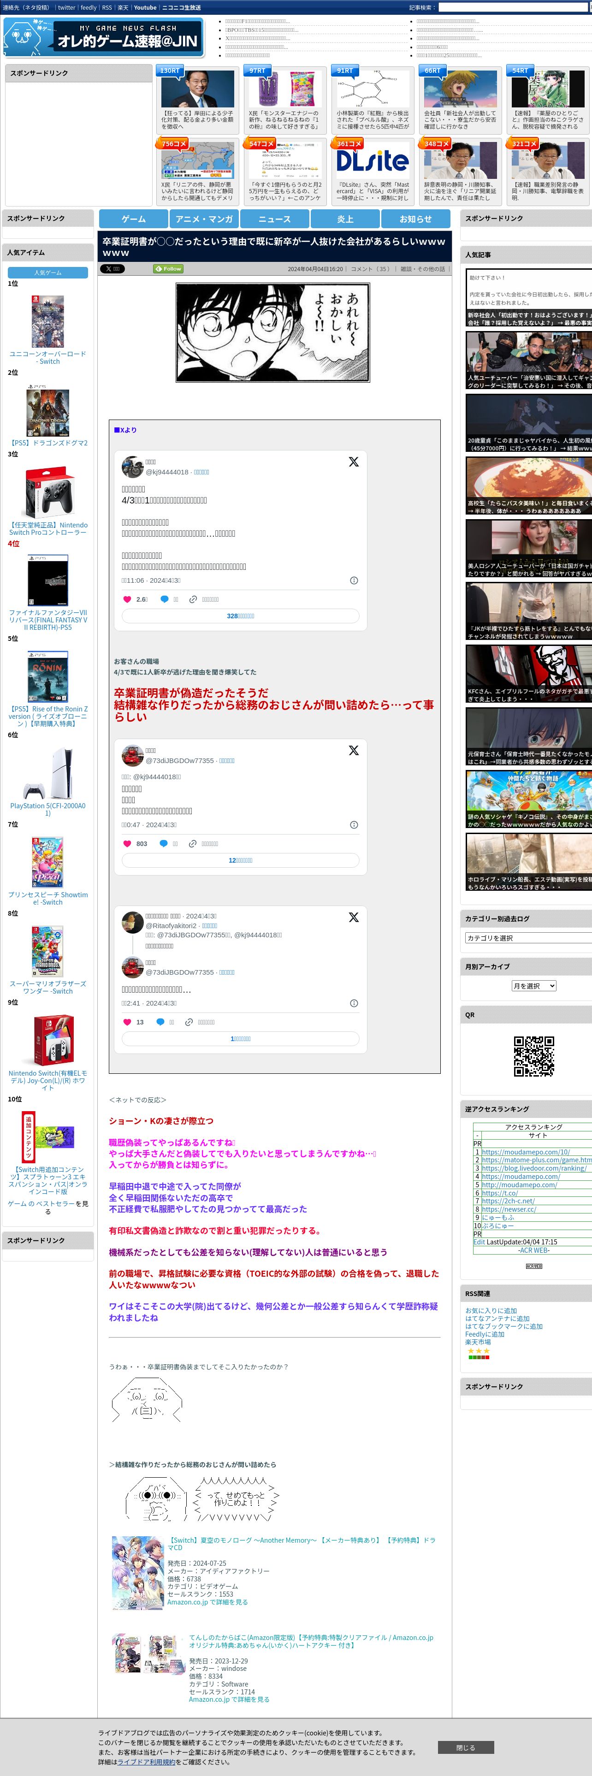The image size is (592, 1776).
Task: Open X logo on the 0:47 tweet
Action: [x=354, y=750]
